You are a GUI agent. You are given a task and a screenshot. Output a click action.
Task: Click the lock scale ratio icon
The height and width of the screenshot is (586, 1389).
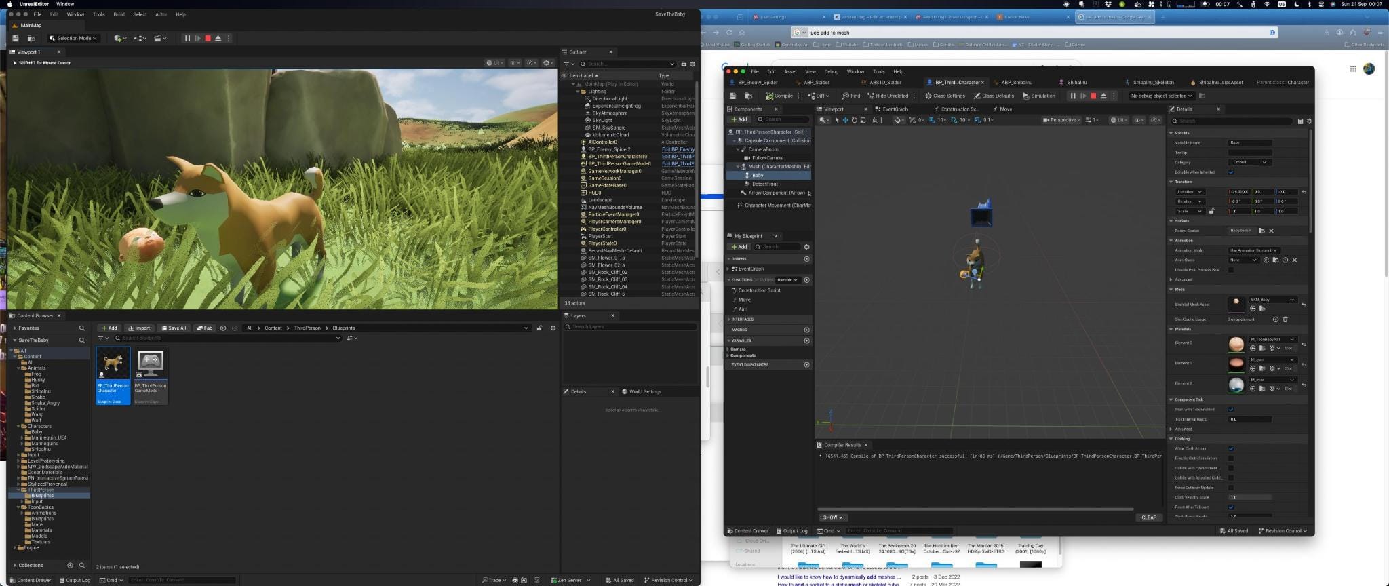tap(1211, 211)
